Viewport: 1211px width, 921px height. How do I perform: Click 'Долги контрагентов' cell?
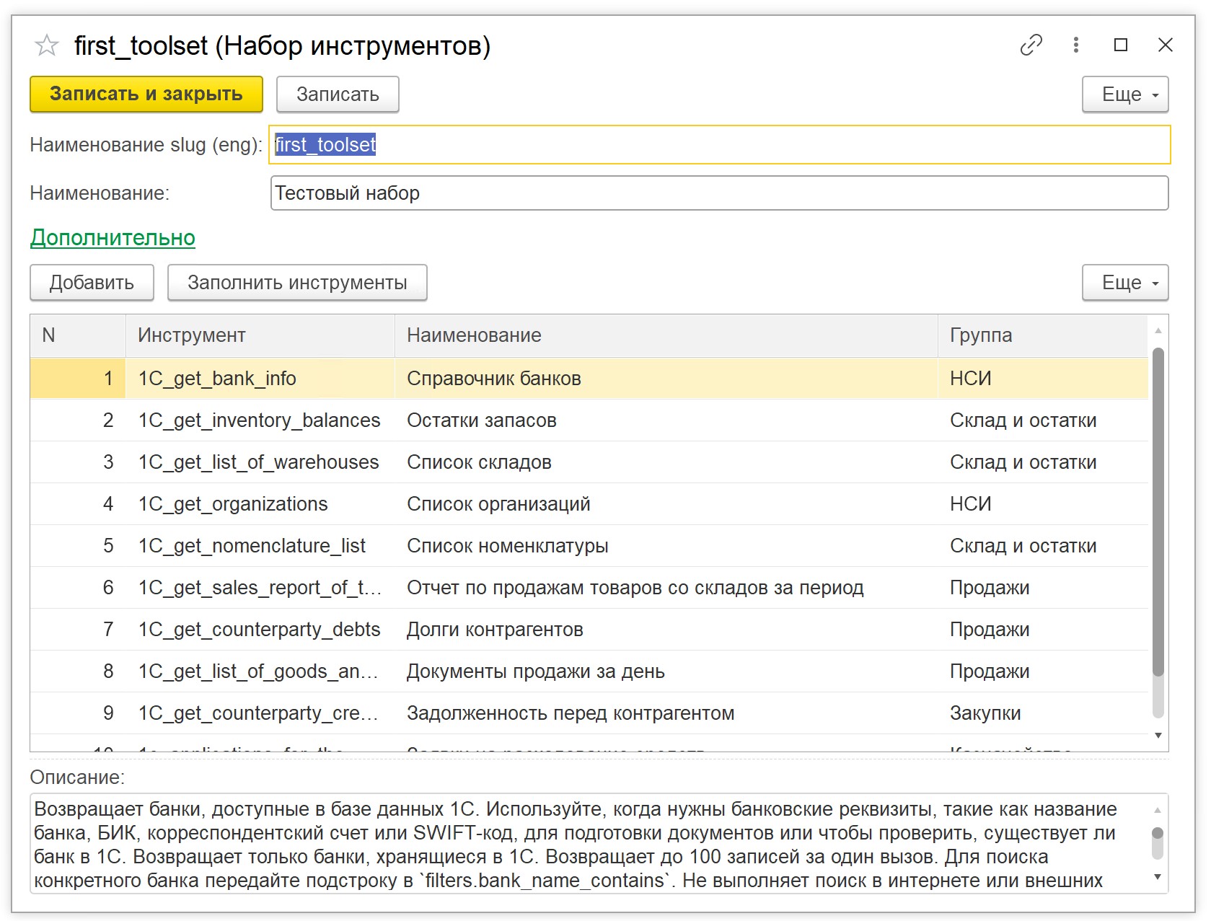pyautogui.click(x=666, y=630)
